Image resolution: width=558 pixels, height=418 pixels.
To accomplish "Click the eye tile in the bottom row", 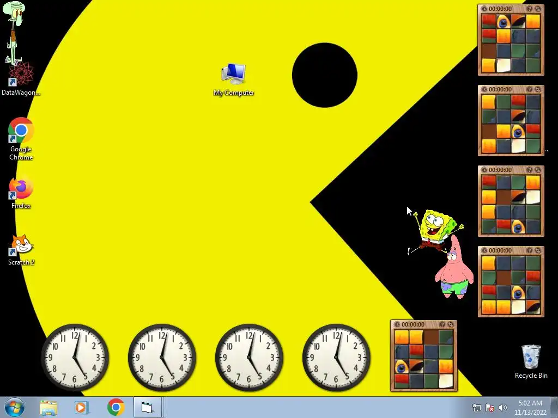I will [518, 226].
